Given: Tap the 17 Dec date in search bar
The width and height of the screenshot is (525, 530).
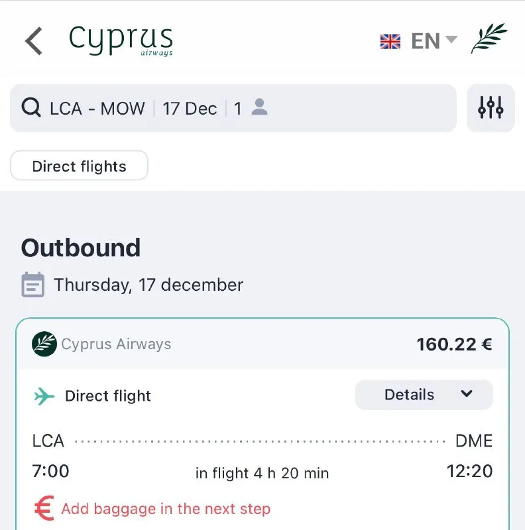Looking at the screenshot, I should point(190,108).
